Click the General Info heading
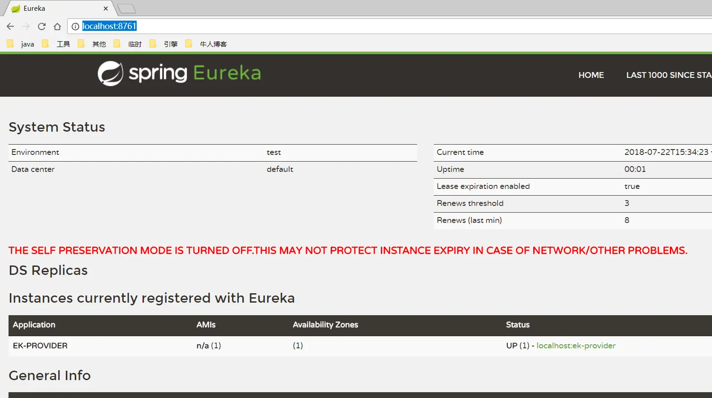The width and height of the screenshot is (712, 398). pyautogui.click(x=49, y=376)
